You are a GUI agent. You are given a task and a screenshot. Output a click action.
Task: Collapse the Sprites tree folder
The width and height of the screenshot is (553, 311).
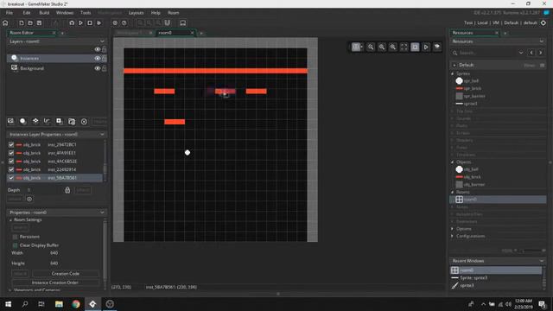[453, 73]
